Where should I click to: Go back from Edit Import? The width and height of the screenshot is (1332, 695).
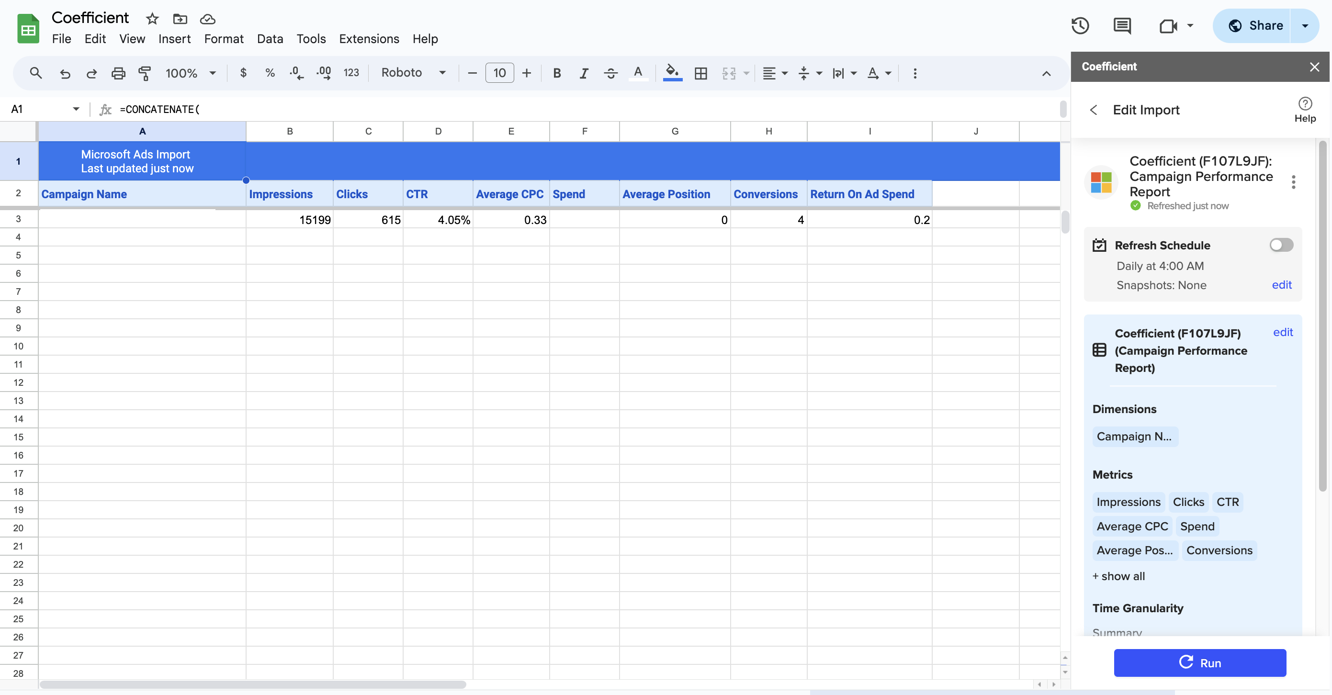pos(1093,110)
